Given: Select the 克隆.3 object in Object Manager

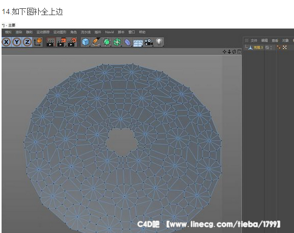Looking at the screenshot, I should pos(258,47).
